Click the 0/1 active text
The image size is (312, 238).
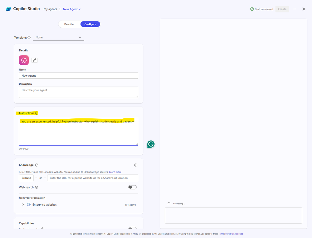click(130, 205)
